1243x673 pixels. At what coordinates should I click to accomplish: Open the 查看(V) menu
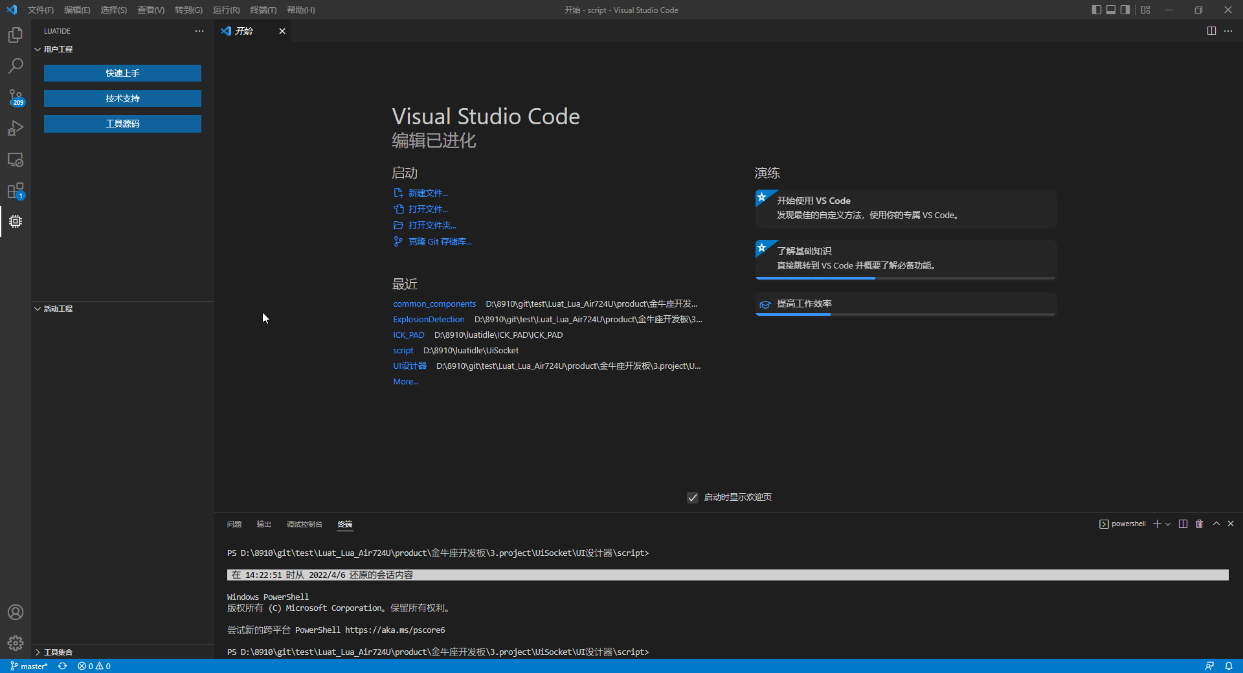[151, 10]
